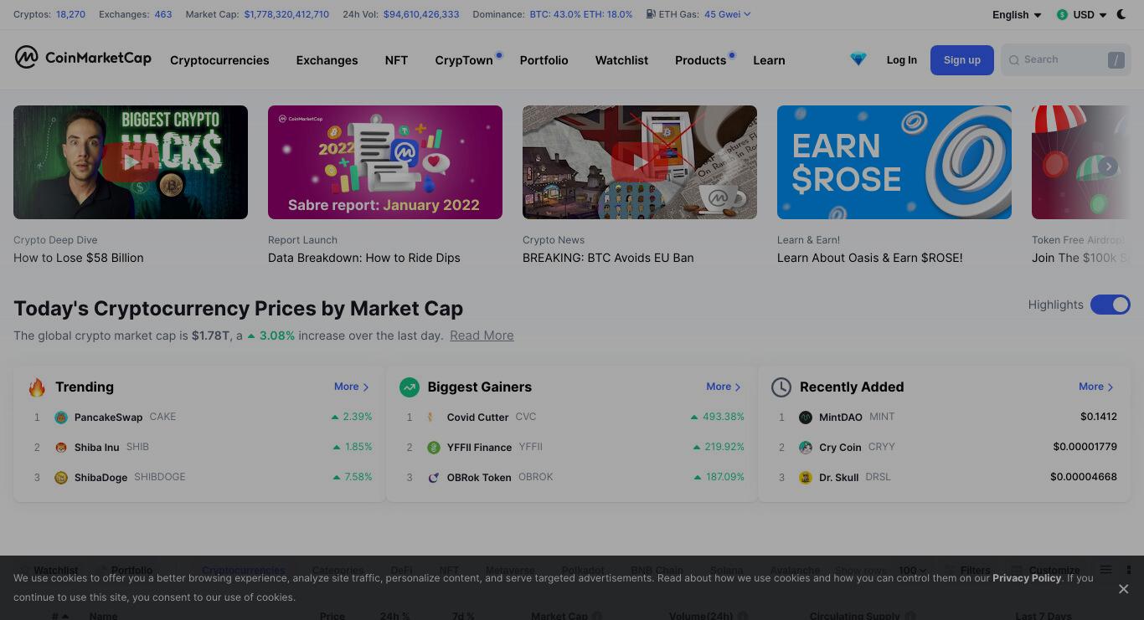Open the CoinMarketCap logo home link
This screenshot has width=1144, height=620.
83,57
